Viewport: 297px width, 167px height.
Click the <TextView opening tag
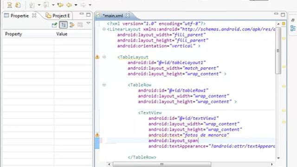(x=150, y=113)
